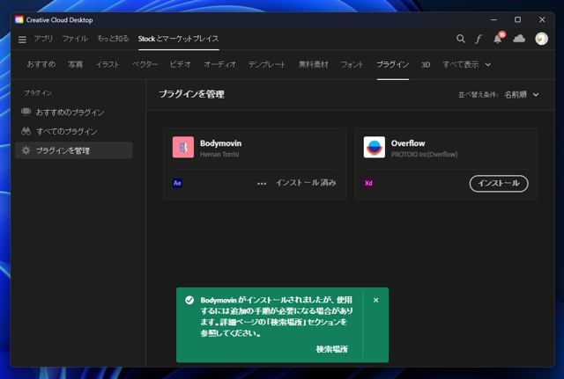
Task: Expand the すべて表示 dropdown
Action: coord(466,64)
